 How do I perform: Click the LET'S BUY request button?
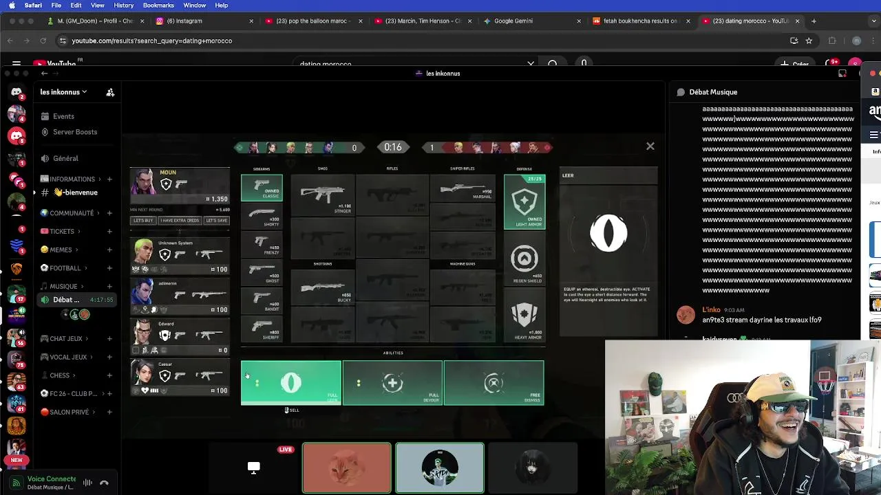coord(143,221)
